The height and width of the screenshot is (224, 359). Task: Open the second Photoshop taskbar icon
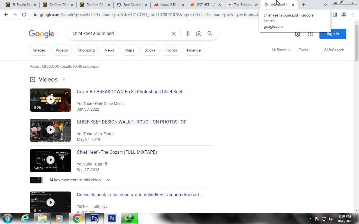coord(112,218)
